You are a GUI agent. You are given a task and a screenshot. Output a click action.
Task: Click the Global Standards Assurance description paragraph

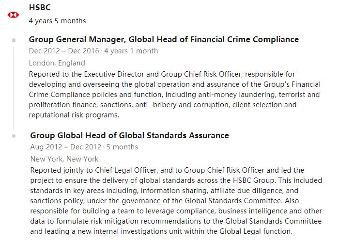176,201
